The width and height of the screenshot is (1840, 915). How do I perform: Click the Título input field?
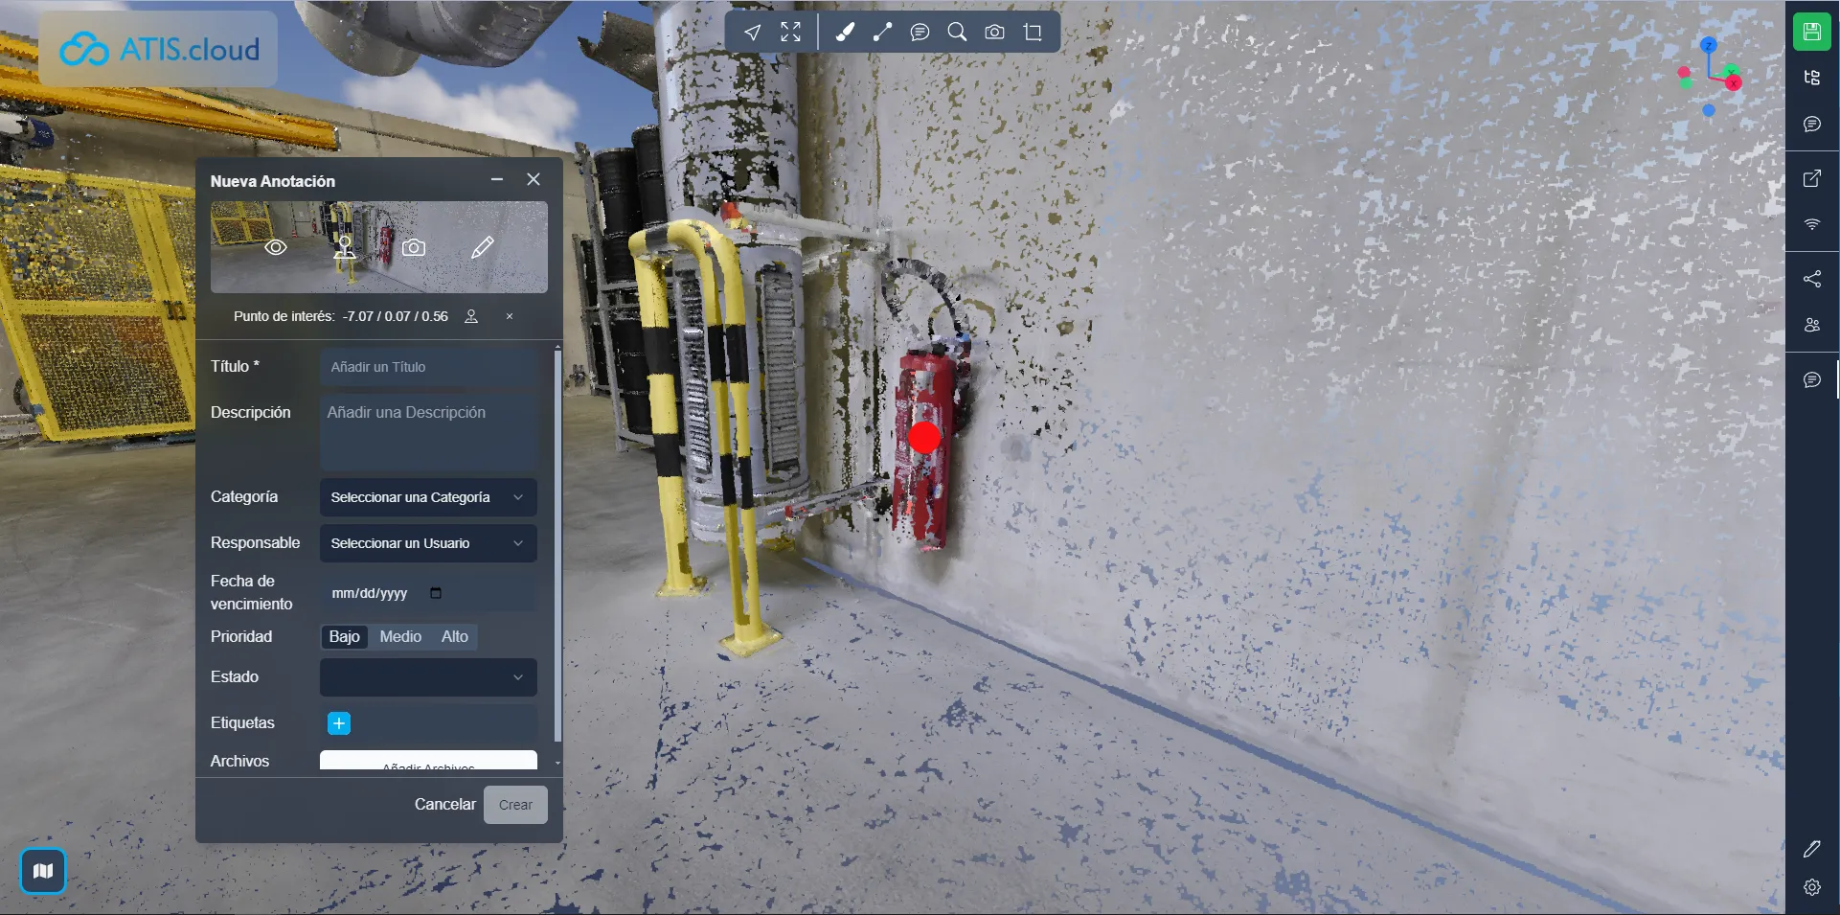click(x=428, y=367)
